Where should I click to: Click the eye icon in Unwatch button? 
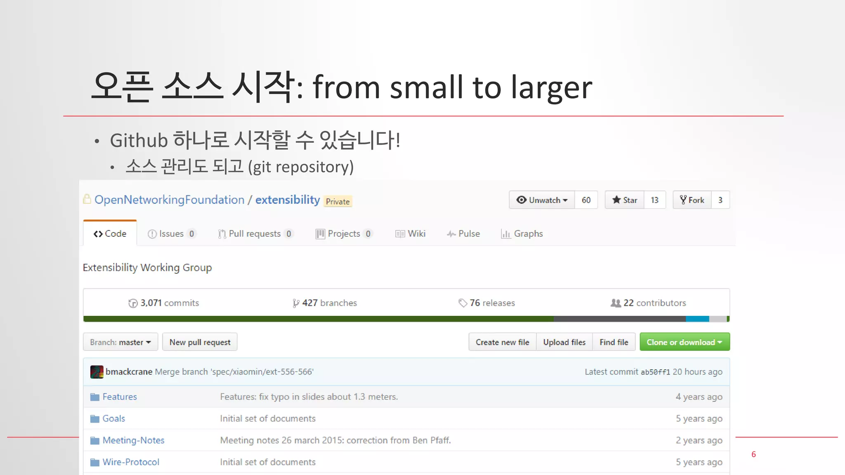point(521,200)
